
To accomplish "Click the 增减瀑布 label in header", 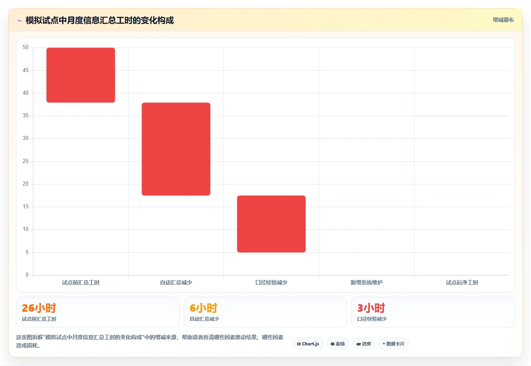I will coord(503,20).
